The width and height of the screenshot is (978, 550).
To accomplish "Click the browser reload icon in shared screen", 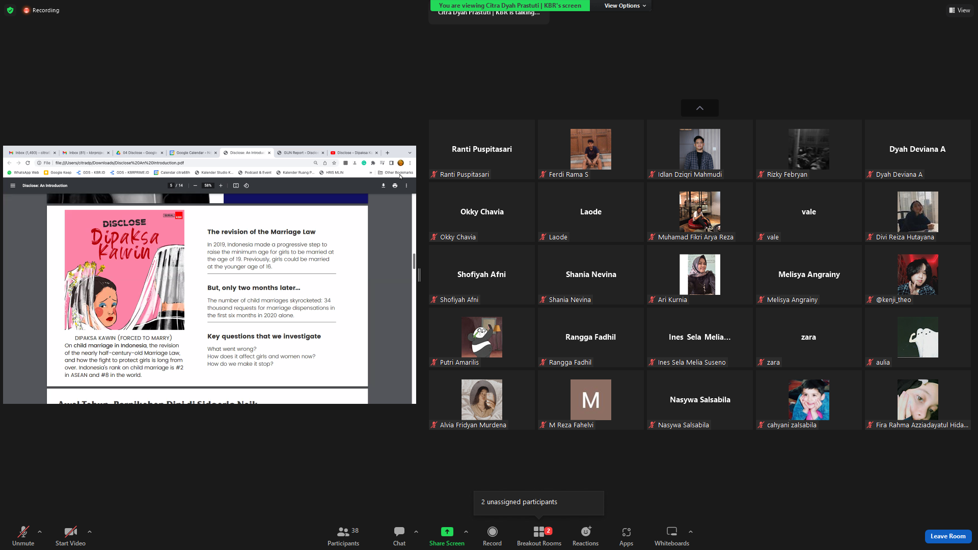I will click(28, 163).
